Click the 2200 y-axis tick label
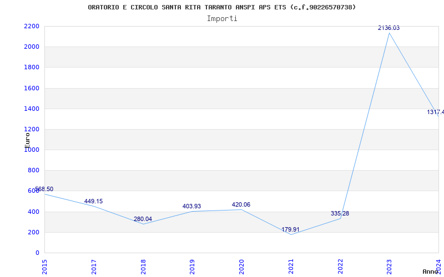The image size is (444, 277). tap(32, 26)
